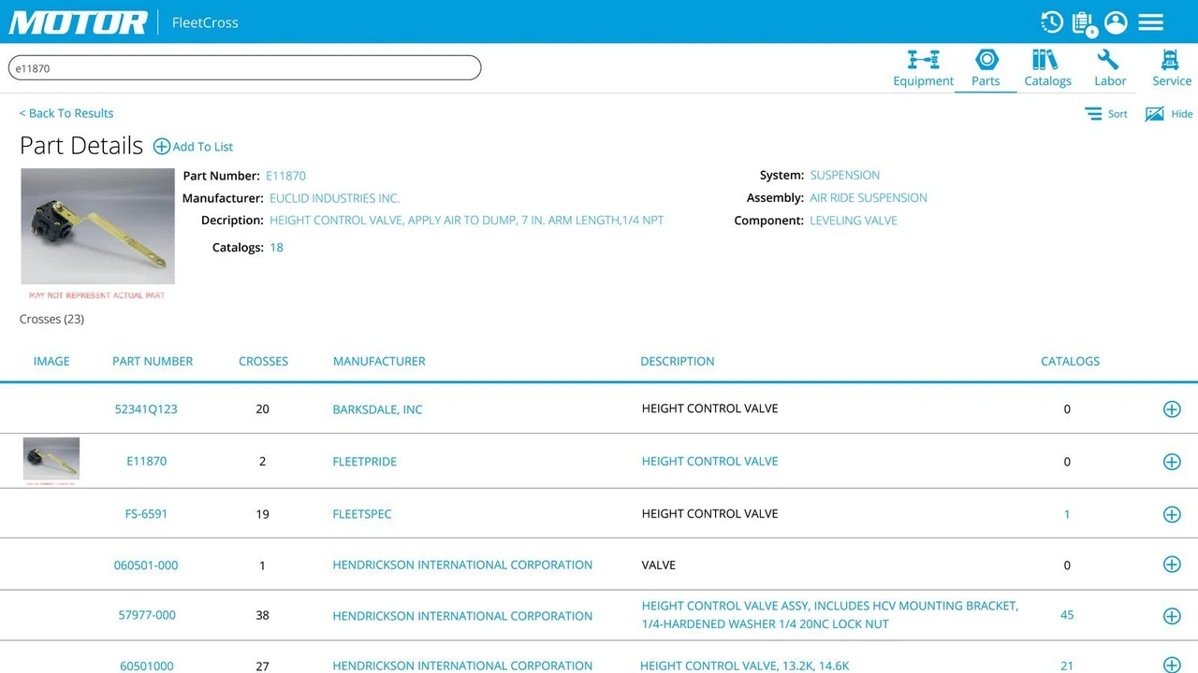The image size is (1198, 673).
Task: Go to the Service tab
Action: tap(1172, 68)
